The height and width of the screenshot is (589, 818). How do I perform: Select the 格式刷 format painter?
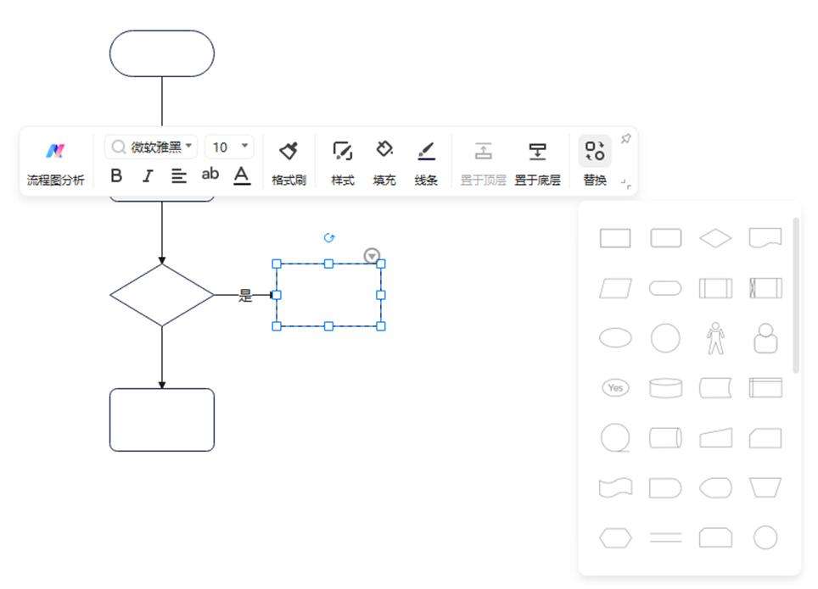pos(289,161)
